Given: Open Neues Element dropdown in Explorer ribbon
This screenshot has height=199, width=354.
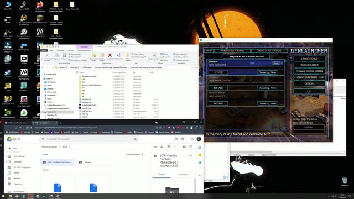Looking at the screenshot, I should pyautogui.click(x=138, y=54).
